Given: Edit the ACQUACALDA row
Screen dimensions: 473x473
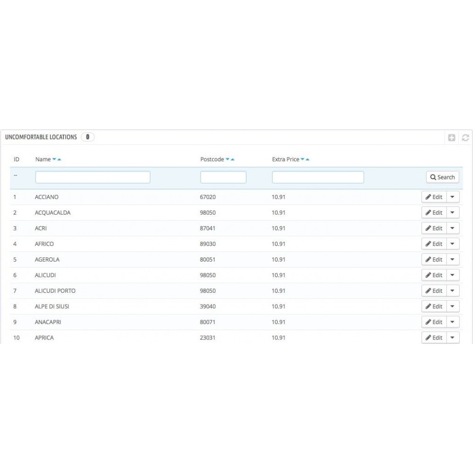Looking at the screenshot, I should (434, 213).
